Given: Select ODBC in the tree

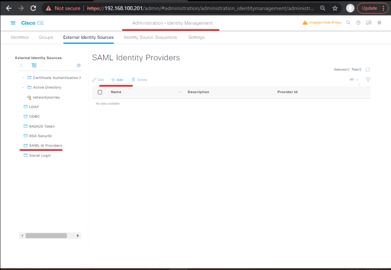Looking at the screenshot, I should (34, 116).
